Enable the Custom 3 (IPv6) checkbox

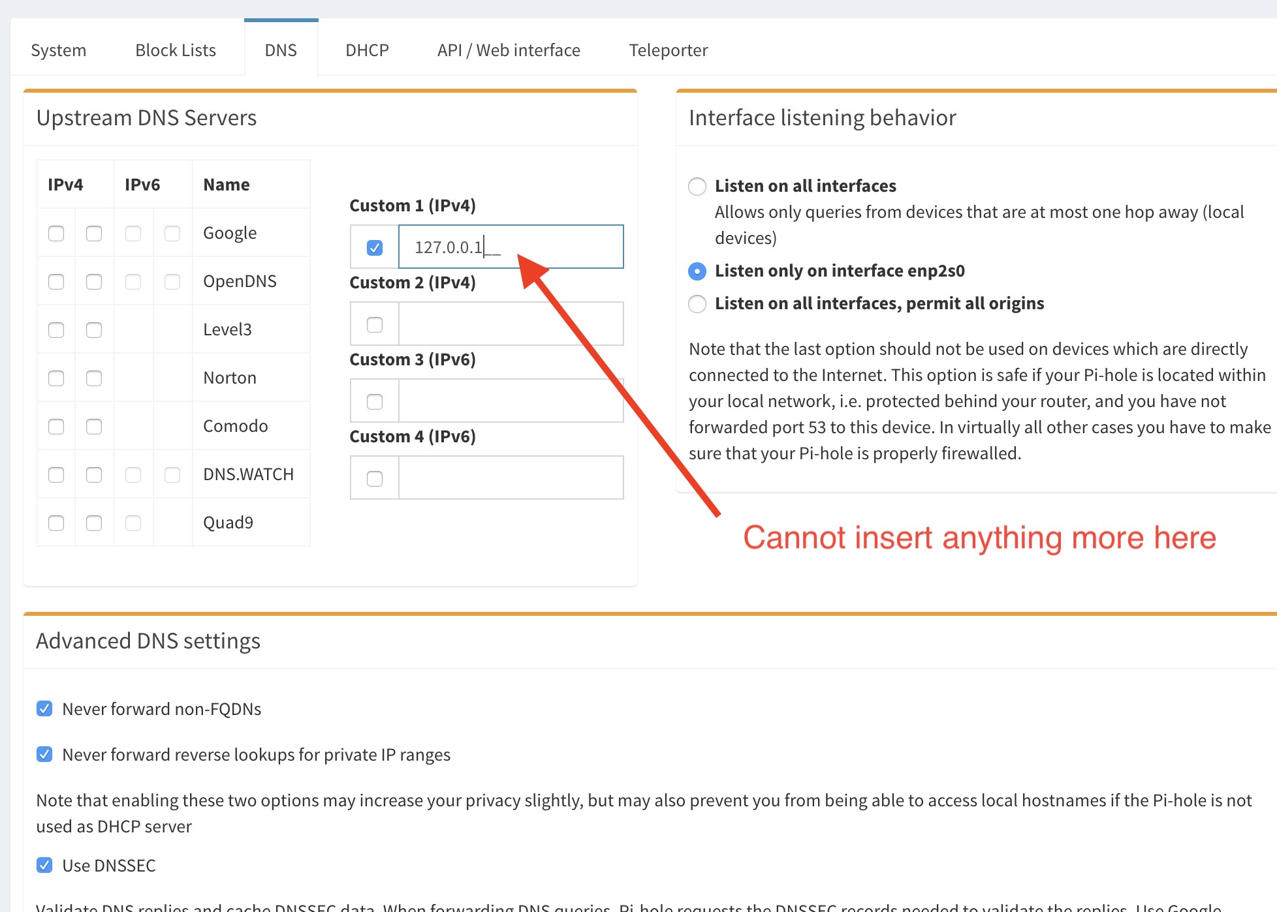(x=375, y=401)
